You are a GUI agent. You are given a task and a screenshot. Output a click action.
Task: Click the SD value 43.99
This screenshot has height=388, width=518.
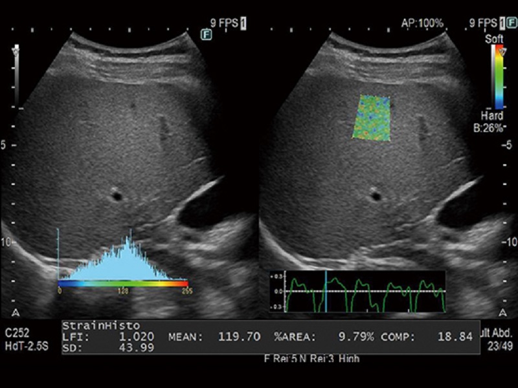pos(139,348)
